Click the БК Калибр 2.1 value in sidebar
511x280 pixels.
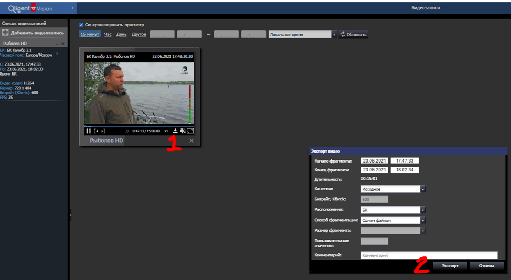[19, 50]
